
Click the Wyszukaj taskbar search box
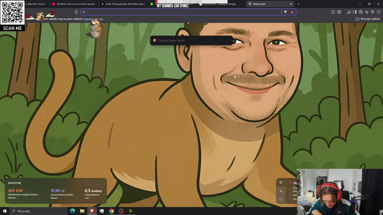(38, 211)
